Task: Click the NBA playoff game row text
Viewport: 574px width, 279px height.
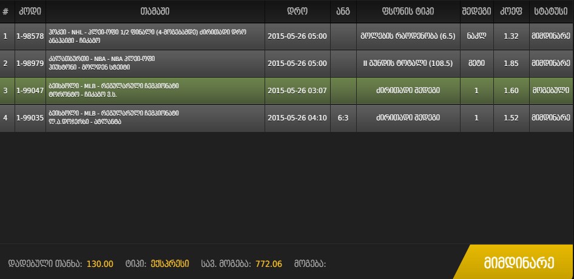Action: [x=101, y=63]
